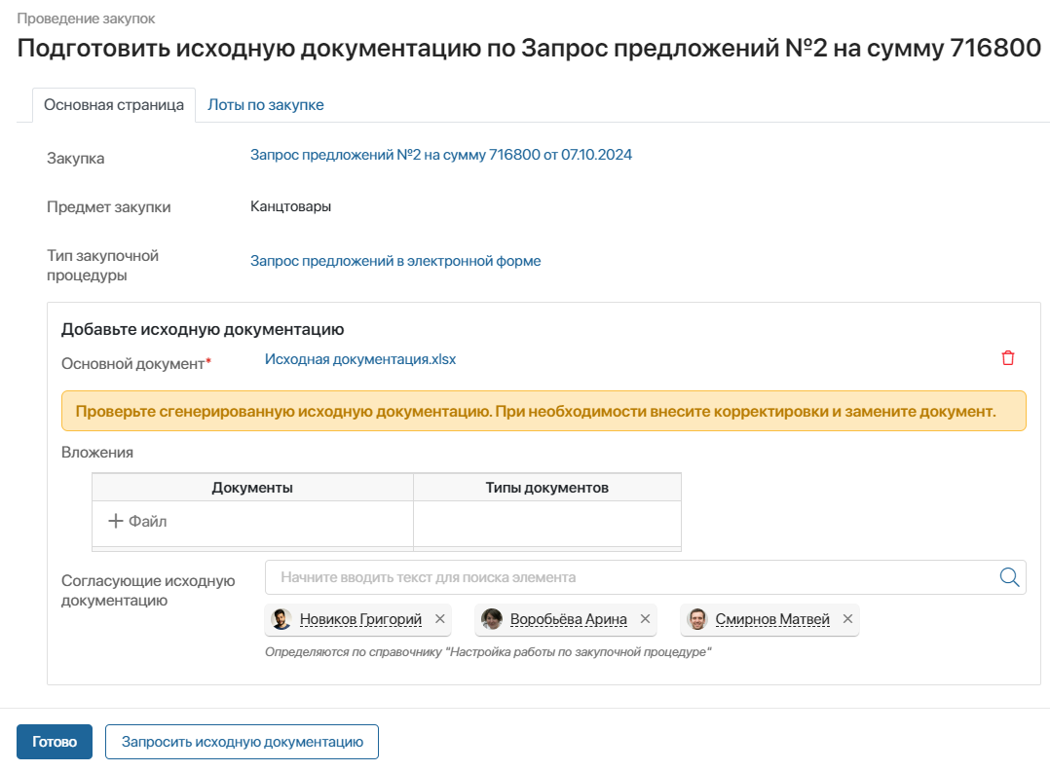The height and width of the screenshot is (771, 1050).
Task: Click the Согласующие исходную документацию label
Action: [x=148, y=590]
